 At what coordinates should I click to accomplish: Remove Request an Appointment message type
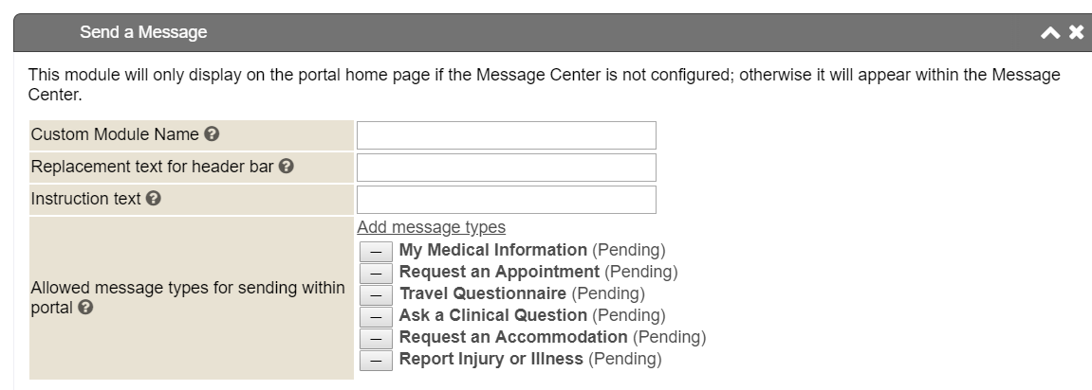376,273
